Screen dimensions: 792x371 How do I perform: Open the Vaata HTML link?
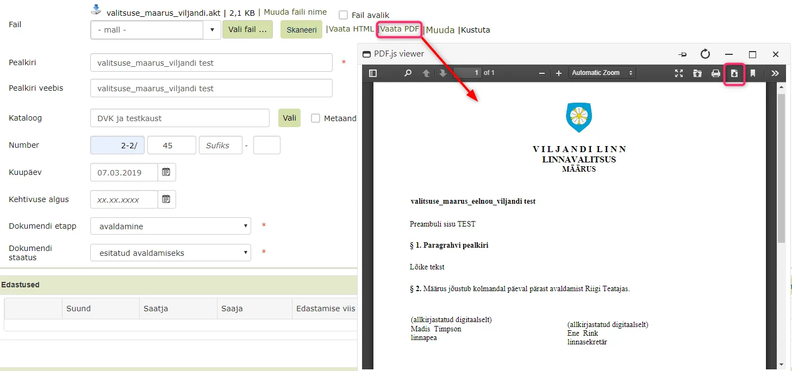click(351, 29)
